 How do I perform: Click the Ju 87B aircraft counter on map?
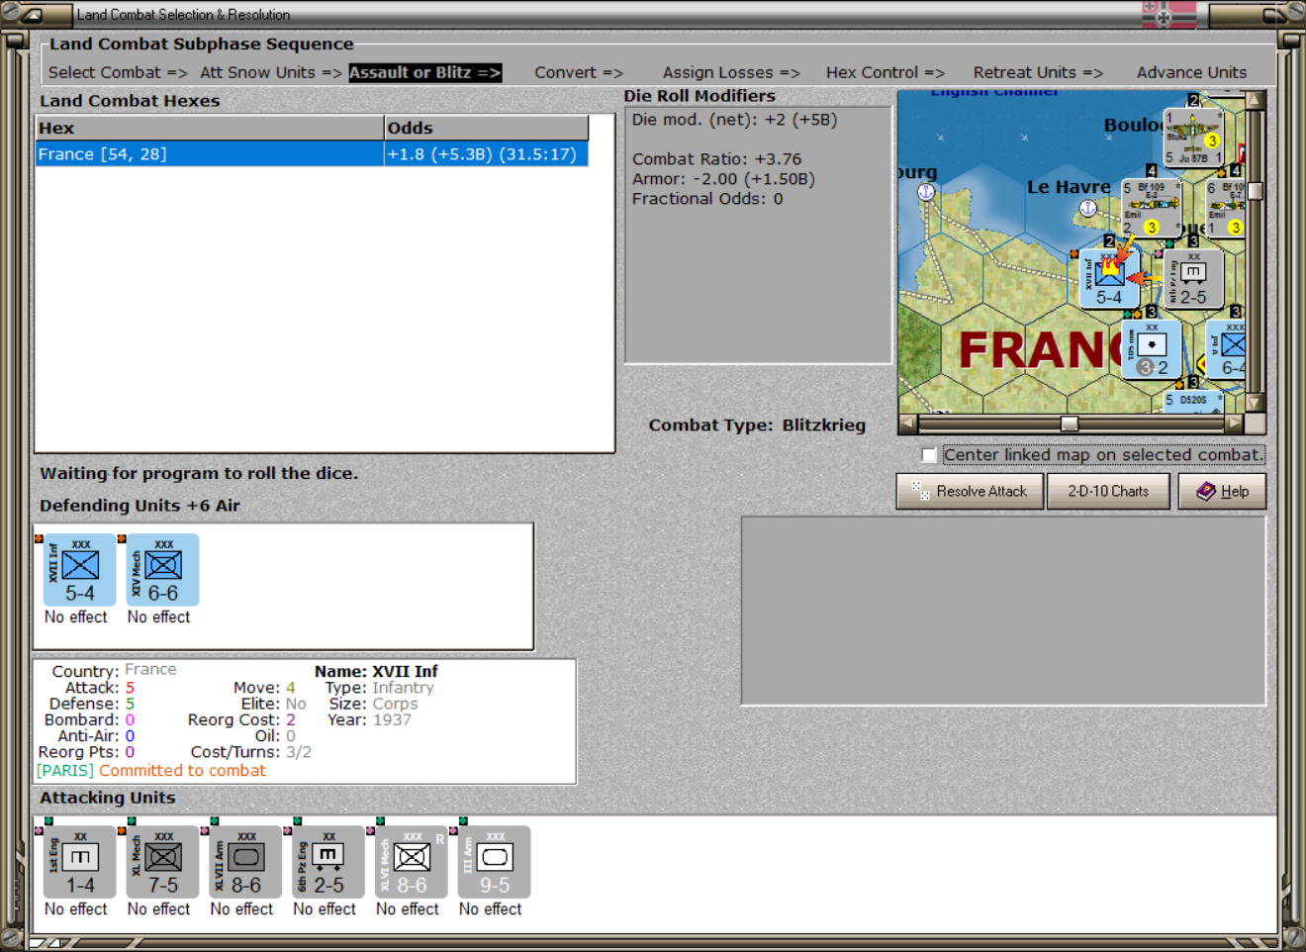[x=1193, y=137]
